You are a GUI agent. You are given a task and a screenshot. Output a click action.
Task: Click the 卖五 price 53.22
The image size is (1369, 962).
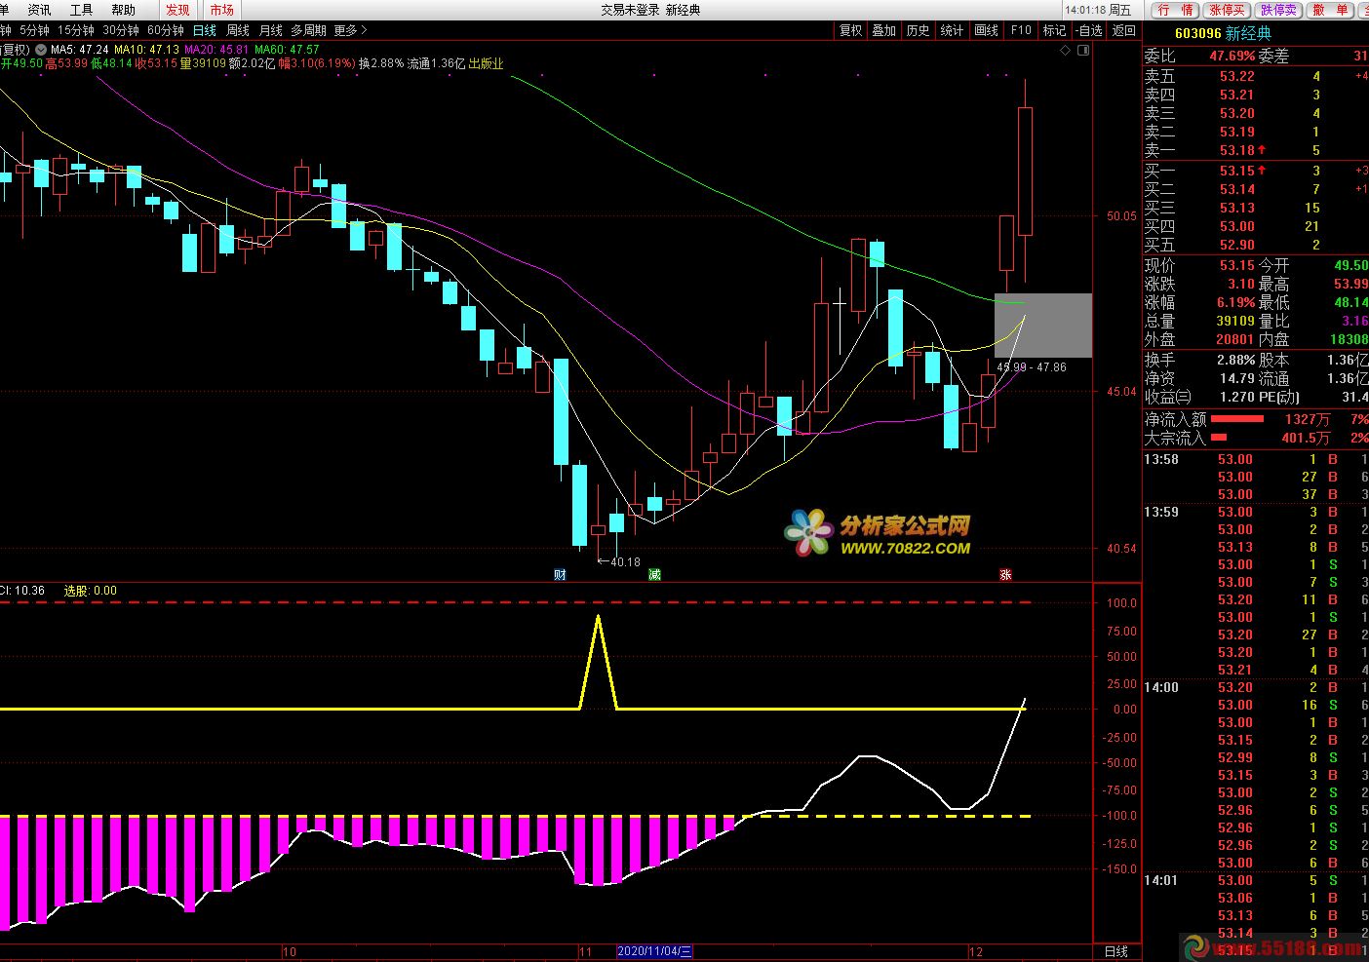(x=1236, y=76)
